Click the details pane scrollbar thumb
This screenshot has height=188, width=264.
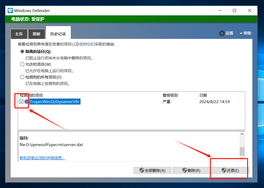242,151
